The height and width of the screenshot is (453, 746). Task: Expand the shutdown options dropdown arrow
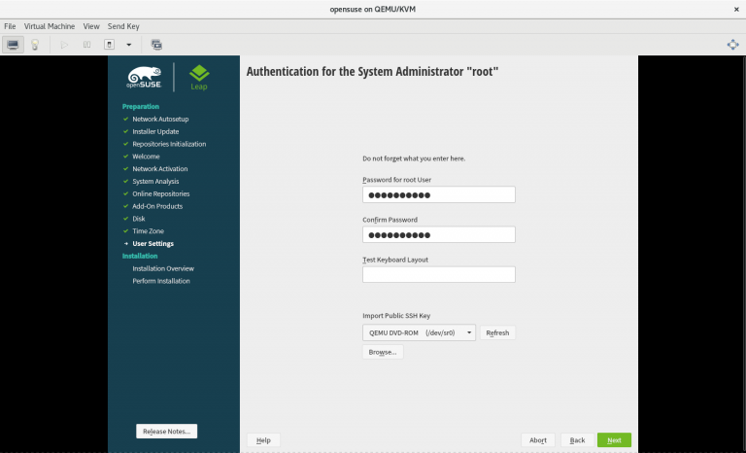coord(128,45)
